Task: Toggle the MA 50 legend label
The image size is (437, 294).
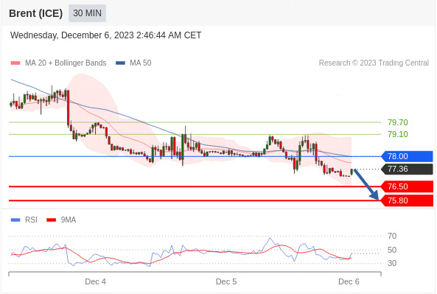Action: tap(141, 63)
